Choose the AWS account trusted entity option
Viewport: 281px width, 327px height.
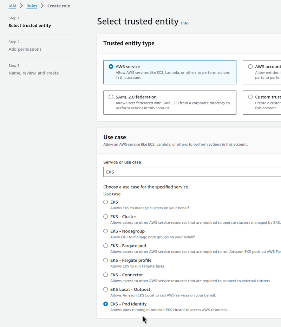250,66
